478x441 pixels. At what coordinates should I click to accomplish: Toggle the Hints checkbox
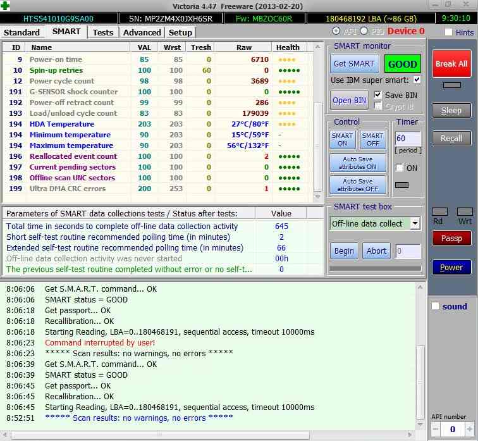coord(448,32)
